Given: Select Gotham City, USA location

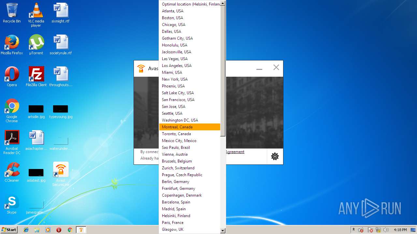Looking at the screenshot, I should (190, 38).
